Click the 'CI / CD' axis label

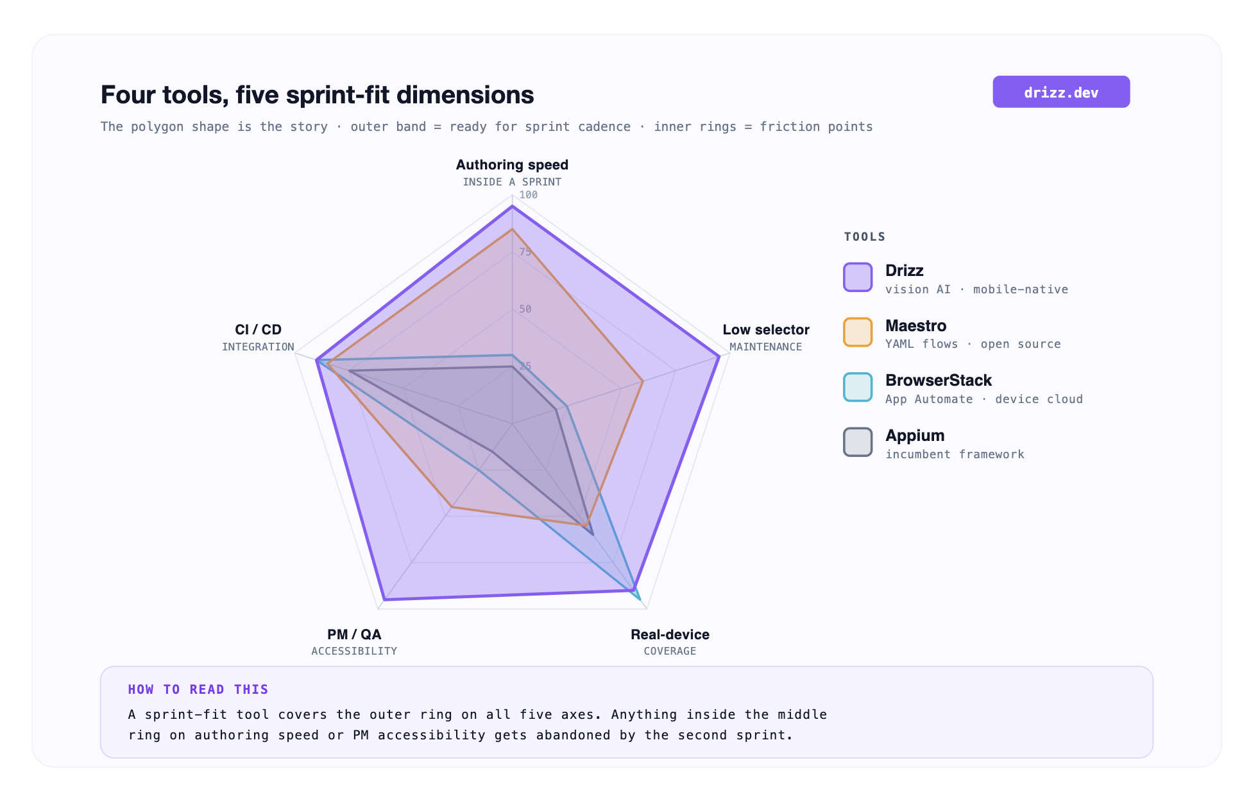click(258, 329)
